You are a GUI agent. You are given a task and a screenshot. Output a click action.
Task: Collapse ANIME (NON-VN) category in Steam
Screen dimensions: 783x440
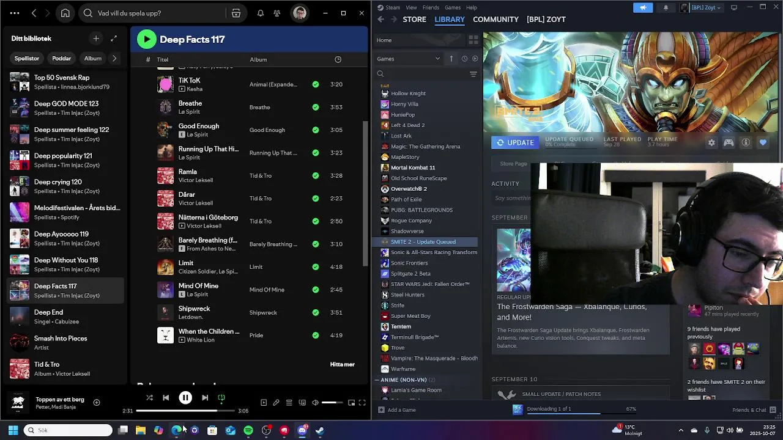pos(377,380)
